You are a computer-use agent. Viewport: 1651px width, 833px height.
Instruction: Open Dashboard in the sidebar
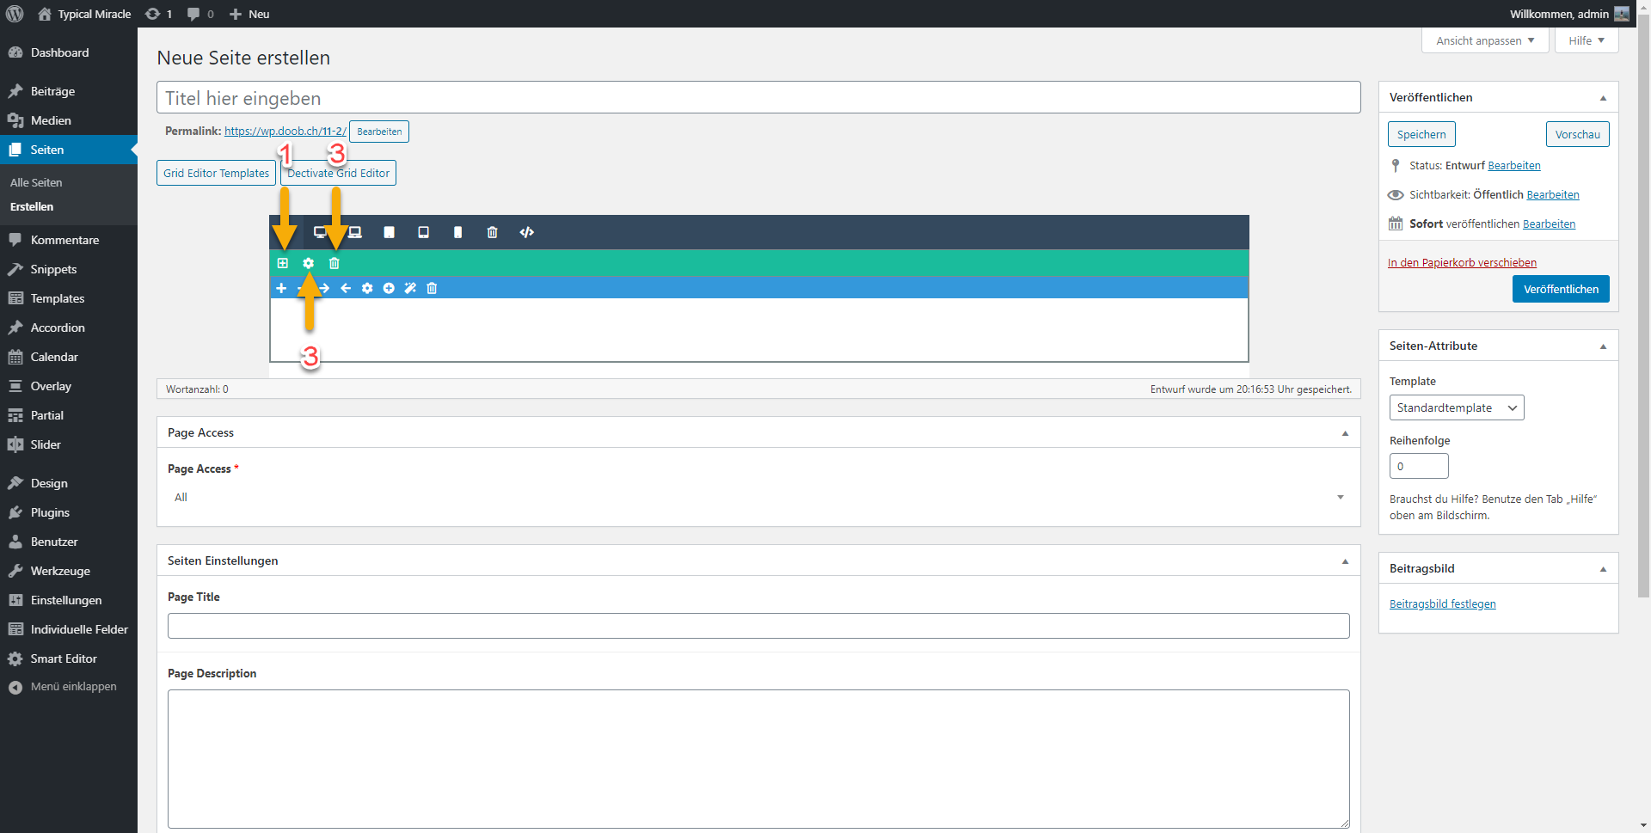[x=69, y=52]
